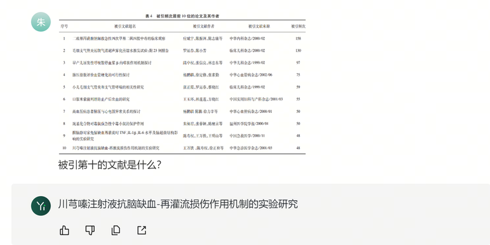Click source 中华心血管病杂志/2002/06
This screenshot has height=245, width=490.
pyautogui.click(x=251, y=75)
